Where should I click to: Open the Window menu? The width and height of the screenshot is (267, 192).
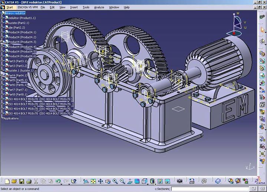coord(114,7)
